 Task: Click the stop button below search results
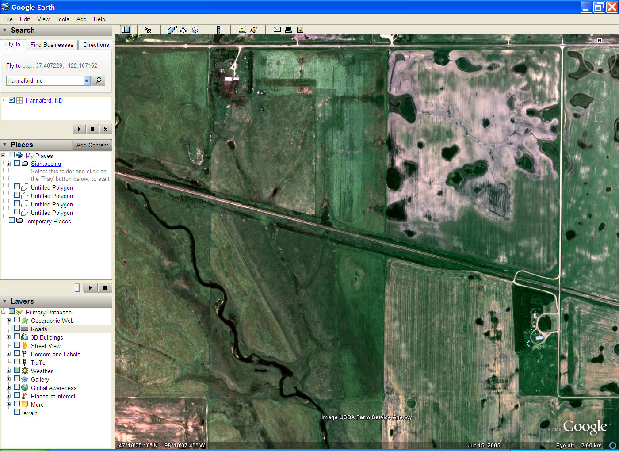tap(92, 129)
